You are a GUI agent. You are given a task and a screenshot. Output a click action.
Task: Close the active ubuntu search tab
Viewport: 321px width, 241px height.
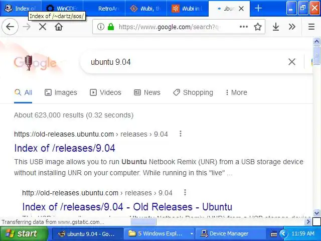pos(241,9)
